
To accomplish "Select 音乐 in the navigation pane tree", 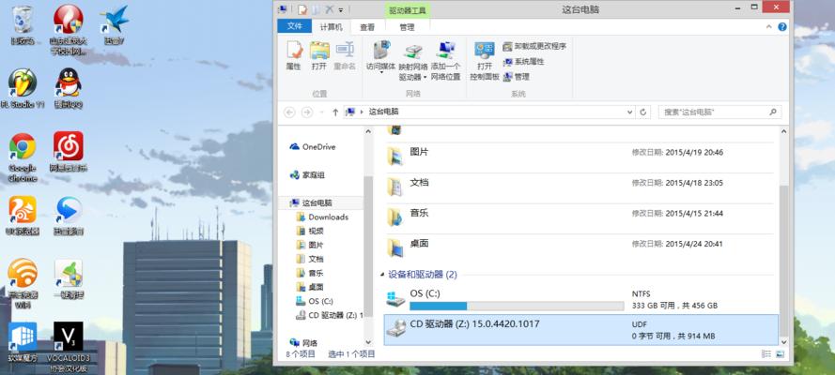I will (310, 273).
